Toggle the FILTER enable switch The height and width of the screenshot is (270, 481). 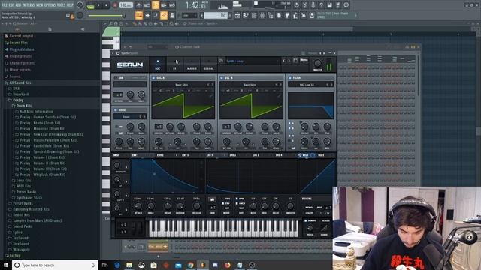pyautogui.click(x=290, y=78)
